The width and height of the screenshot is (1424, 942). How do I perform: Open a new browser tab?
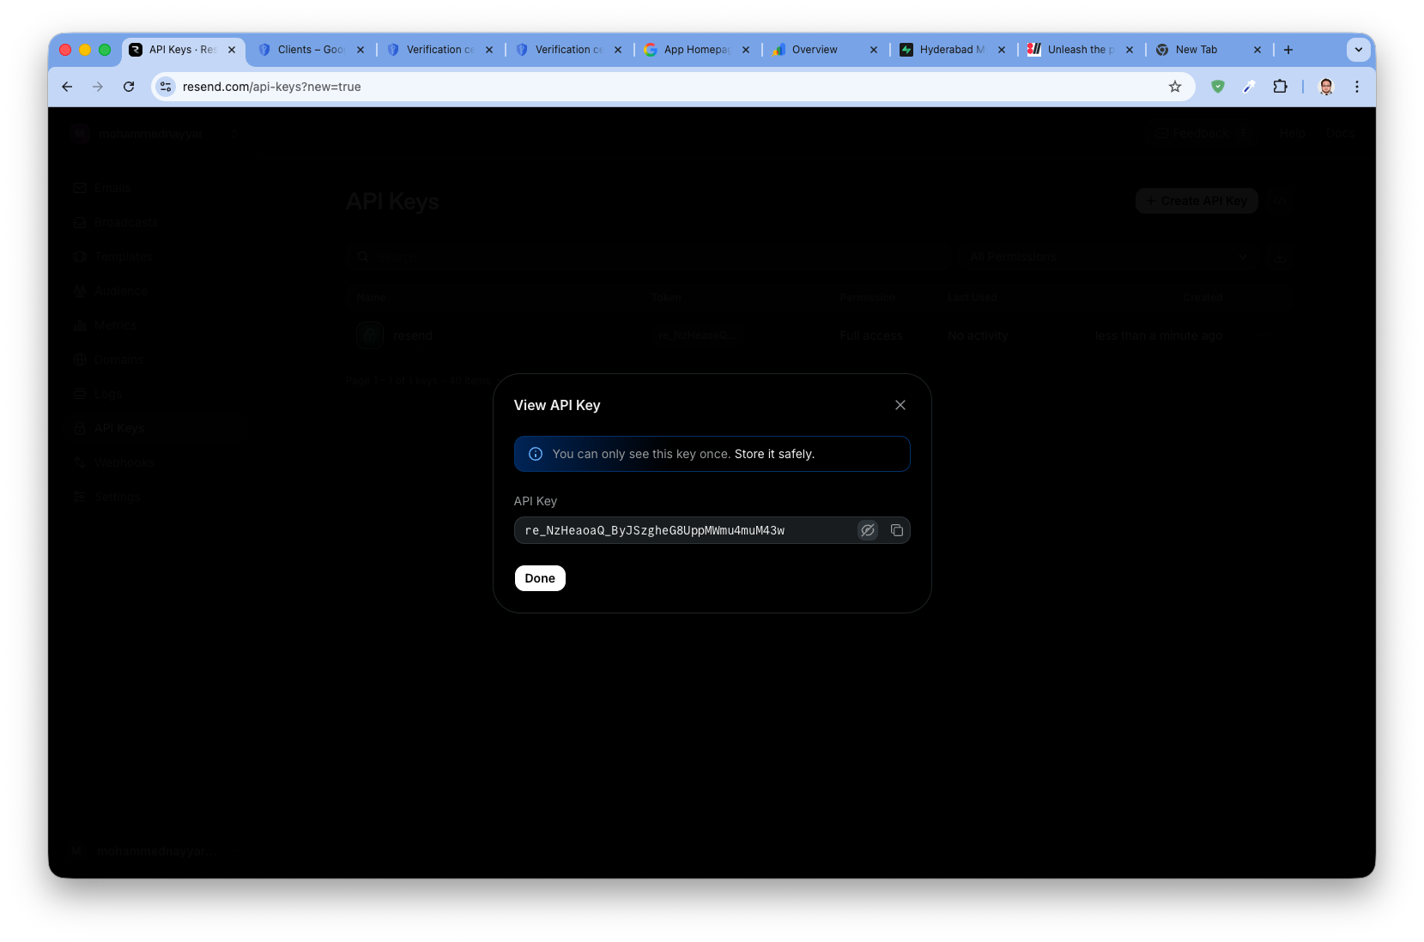(x=1288, y=50)
